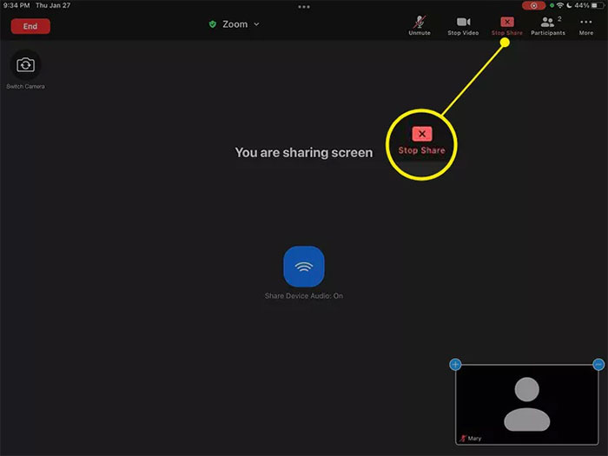The image size is (608, 456).
Task: Tap the three dots at top center
Action: [303, 7]
